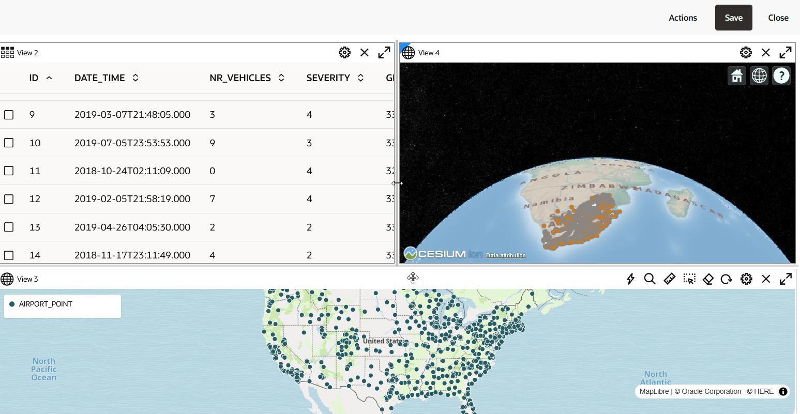Expand View 3 to full screen
The image size is (800, 414).
[x=786, y=279]
